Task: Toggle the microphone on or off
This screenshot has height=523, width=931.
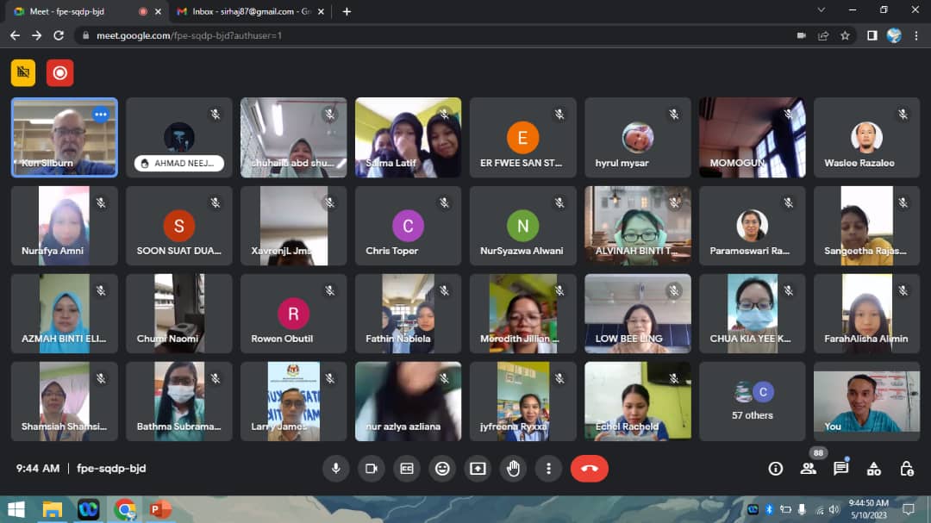Action: [336, 469]
